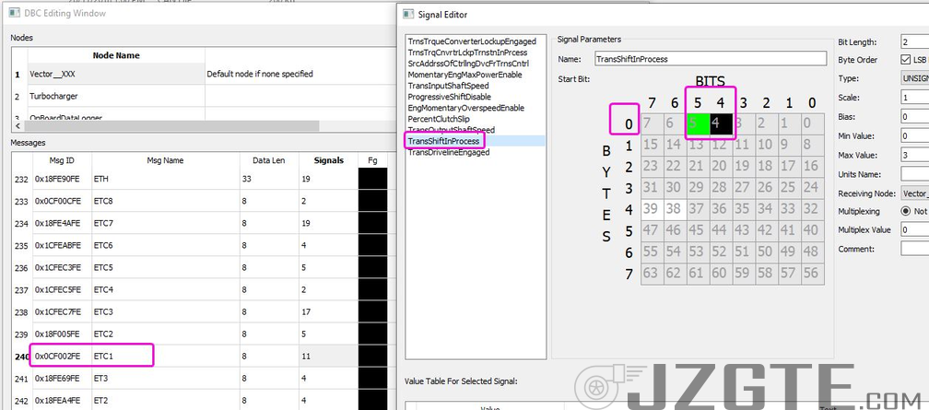The width and height of the screenshot is (929, 410).
Task: Click bit 38 in the bit grid
Action: (676, 209)
